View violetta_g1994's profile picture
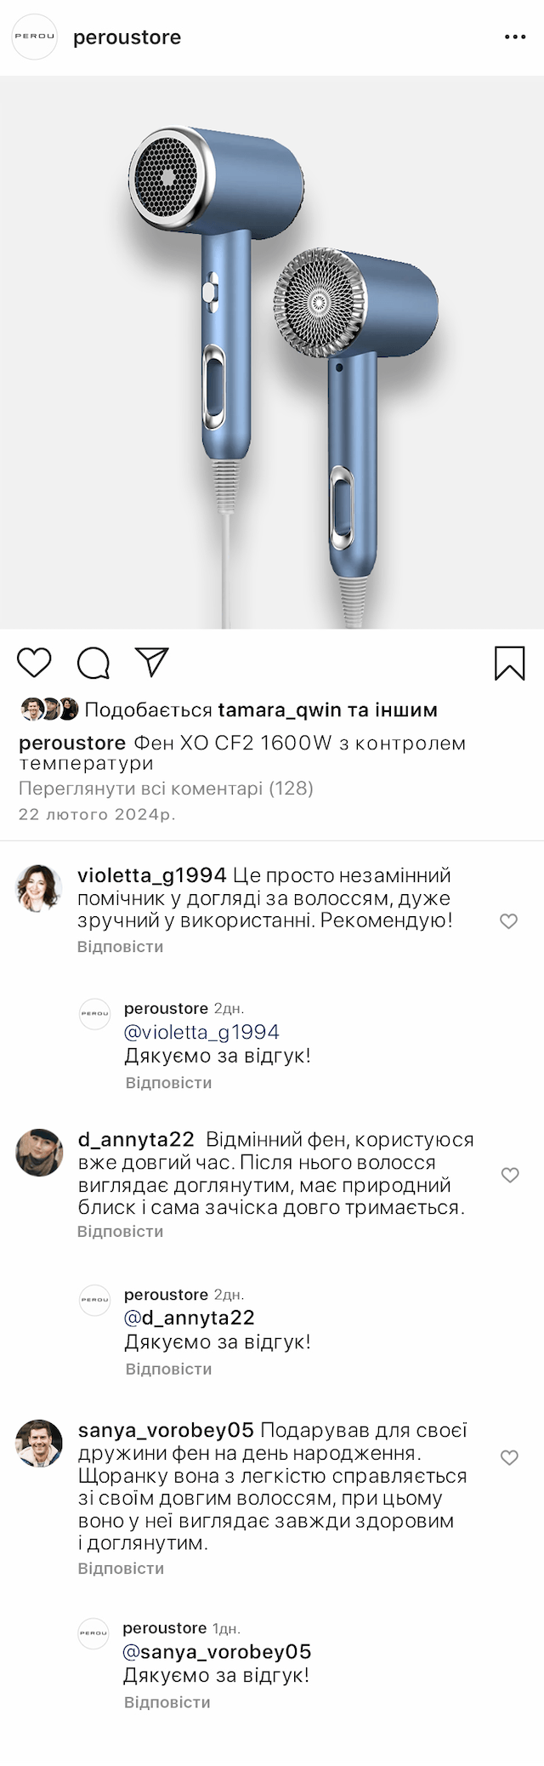This screenshot has width=544, height=1766. tap(39, 889)
